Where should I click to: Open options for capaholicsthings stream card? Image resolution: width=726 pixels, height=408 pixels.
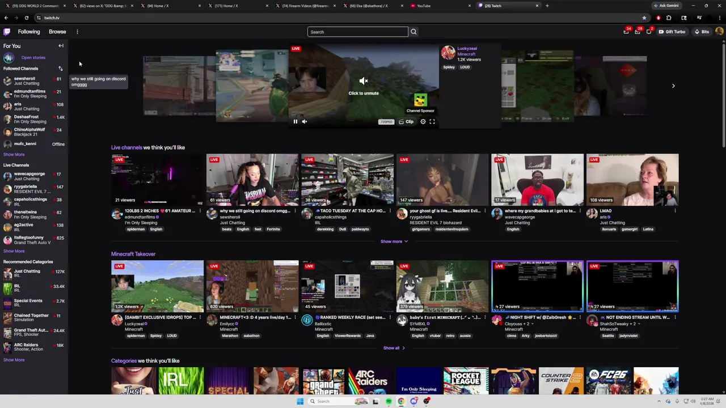pos(390,211)
